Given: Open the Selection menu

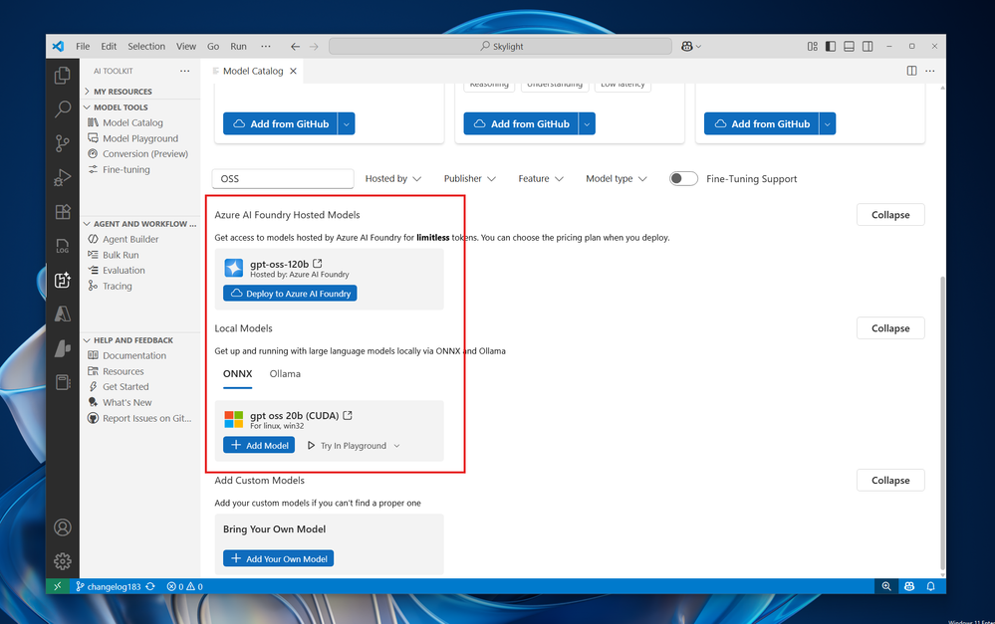Looking at the screenshot, I should (146, 47).
